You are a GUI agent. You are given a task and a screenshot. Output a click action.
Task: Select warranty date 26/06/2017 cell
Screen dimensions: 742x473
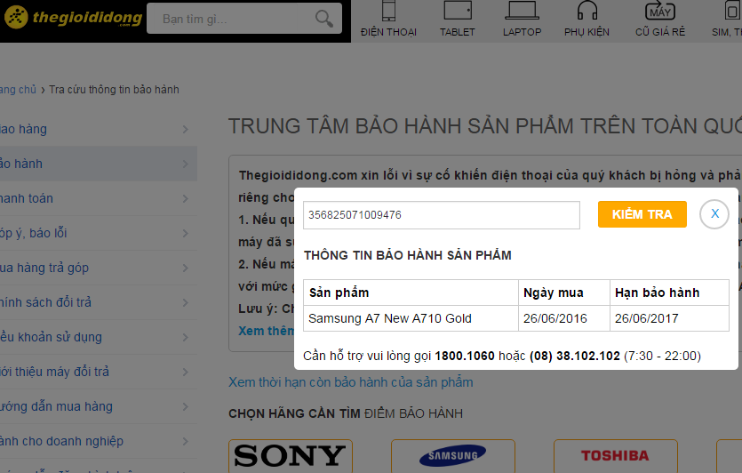670,318
